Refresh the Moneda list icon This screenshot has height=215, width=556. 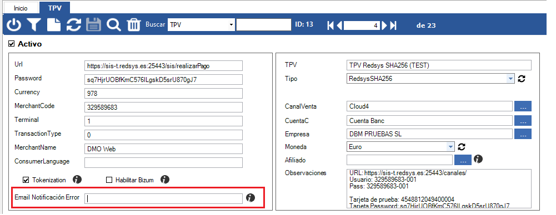pyautogui.click(x=462, y=146)
